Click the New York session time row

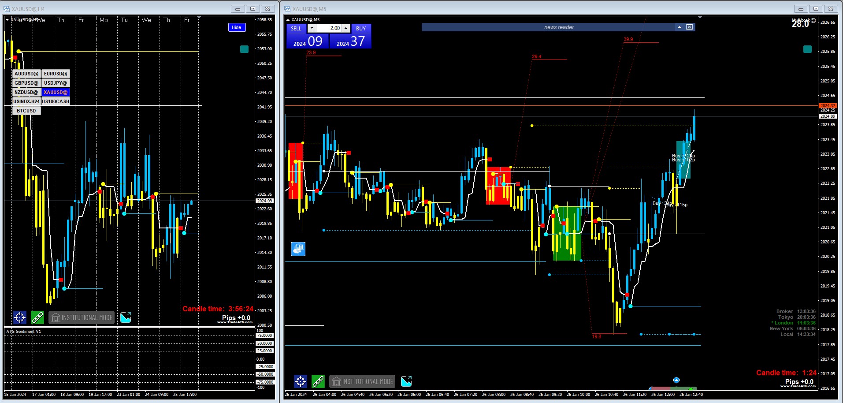pos(793,328)
